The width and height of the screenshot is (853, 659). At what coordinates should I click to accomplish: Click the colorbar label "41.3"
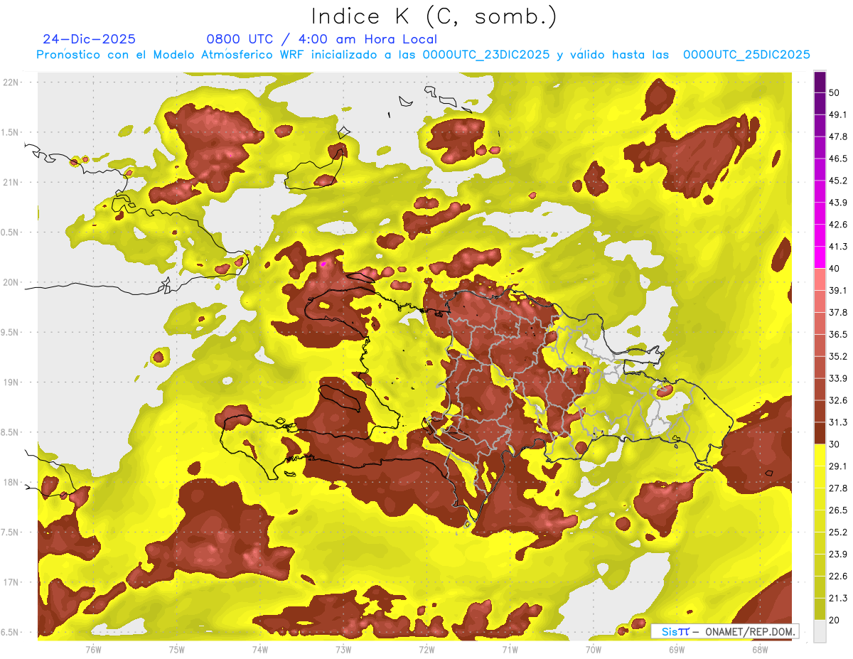coord(837,247)
